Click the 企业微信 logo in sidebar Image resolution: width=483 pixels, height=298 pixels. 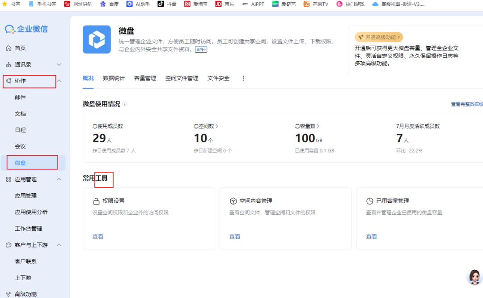(26, 29)
